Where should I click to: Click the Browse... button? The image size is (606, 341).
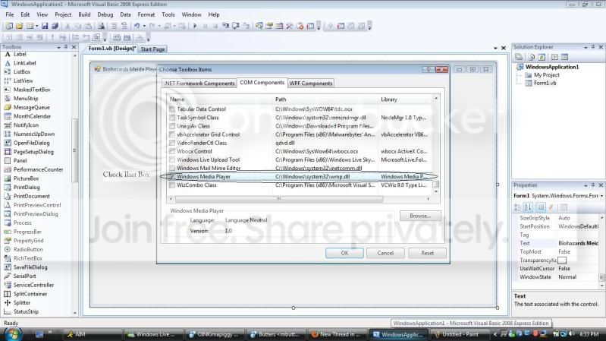pyautogui.click(x=420, y=216)
